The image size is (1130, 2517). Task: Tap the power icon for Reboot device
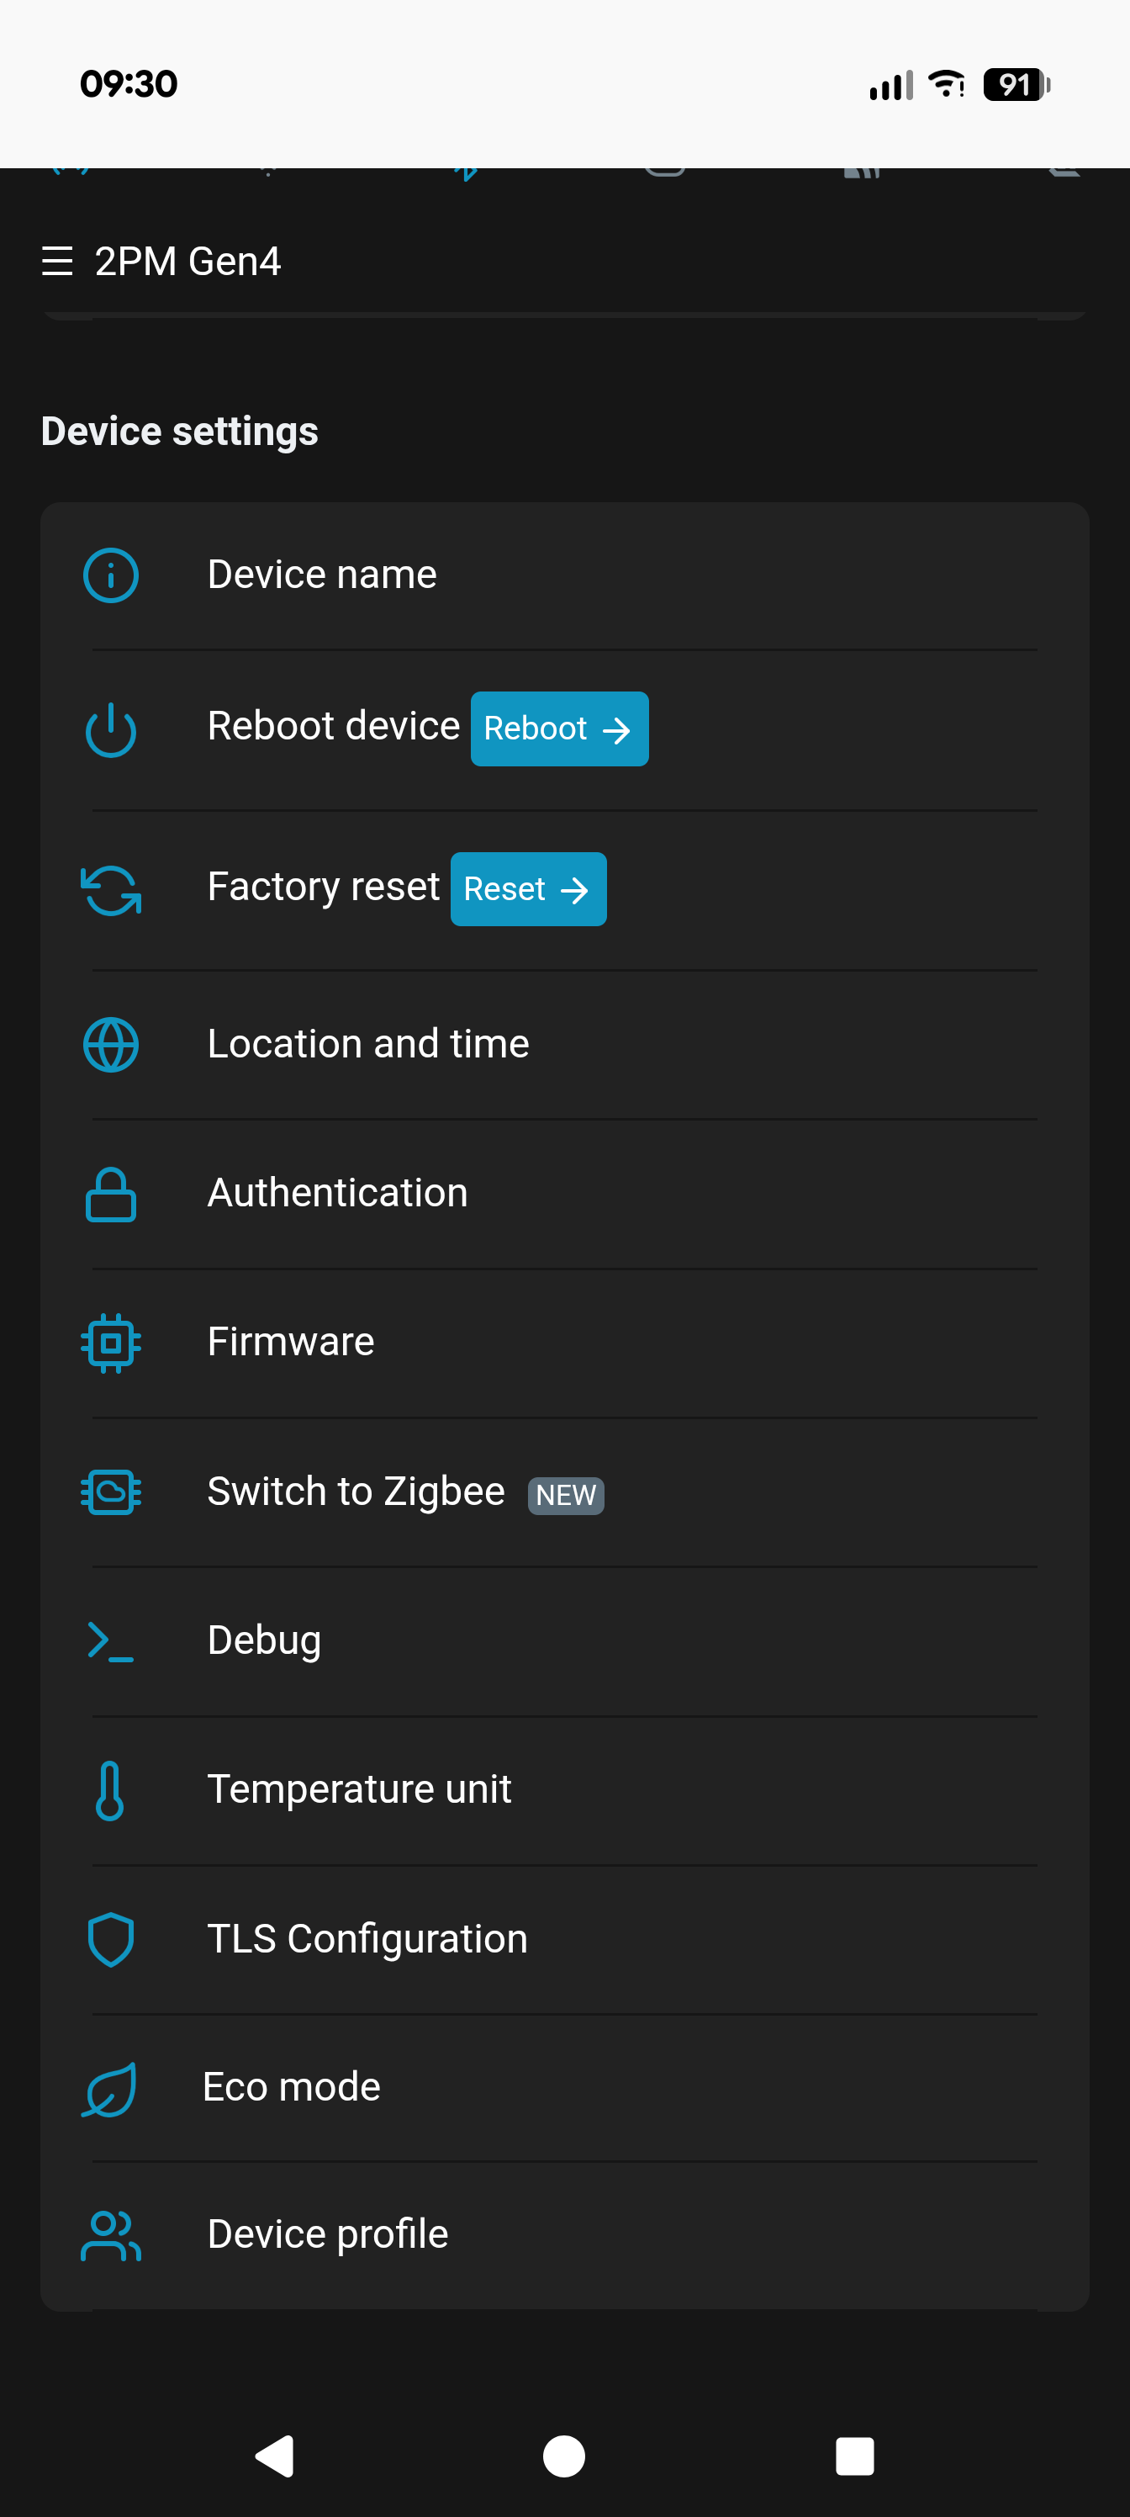(110, 729)
